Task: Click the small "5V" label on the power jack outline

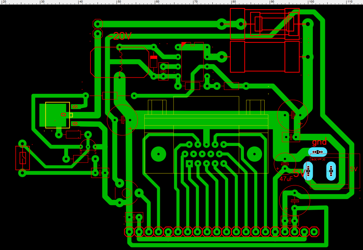Action: pos(354,169)
